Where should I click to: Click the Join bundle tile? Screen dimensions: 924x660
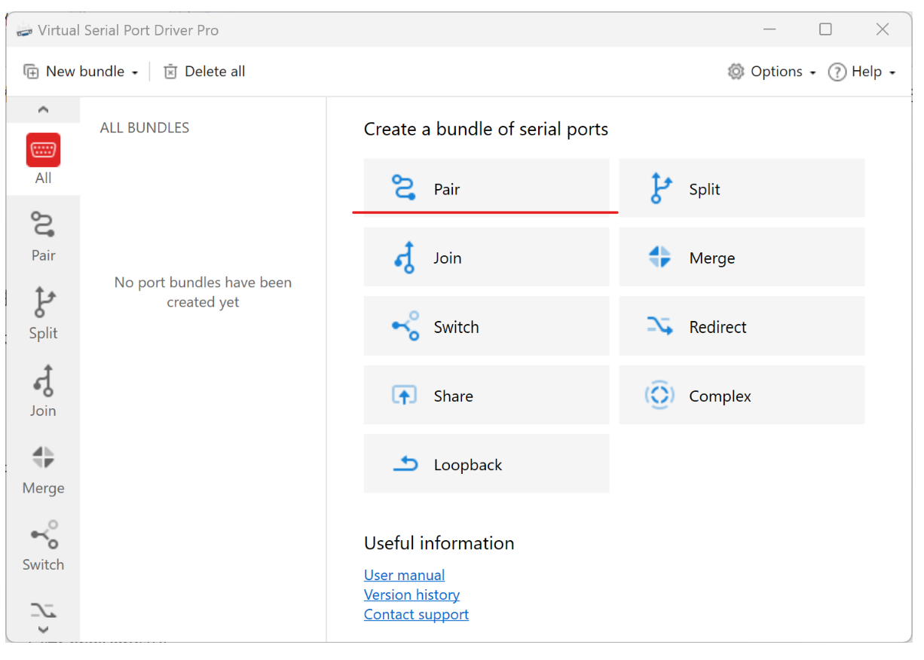pos(486,258)
